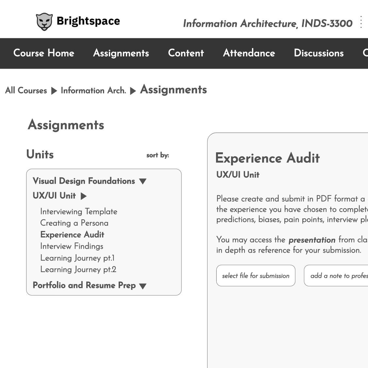Click the Brightspace panther logo icon
368x368 pixels.
[44, 22]
